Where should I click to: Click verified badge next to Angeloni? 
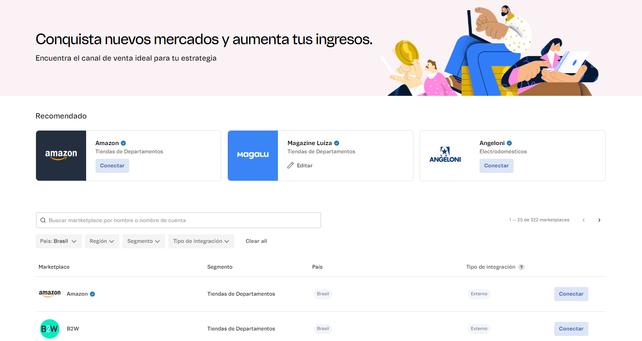click(509, 143)
